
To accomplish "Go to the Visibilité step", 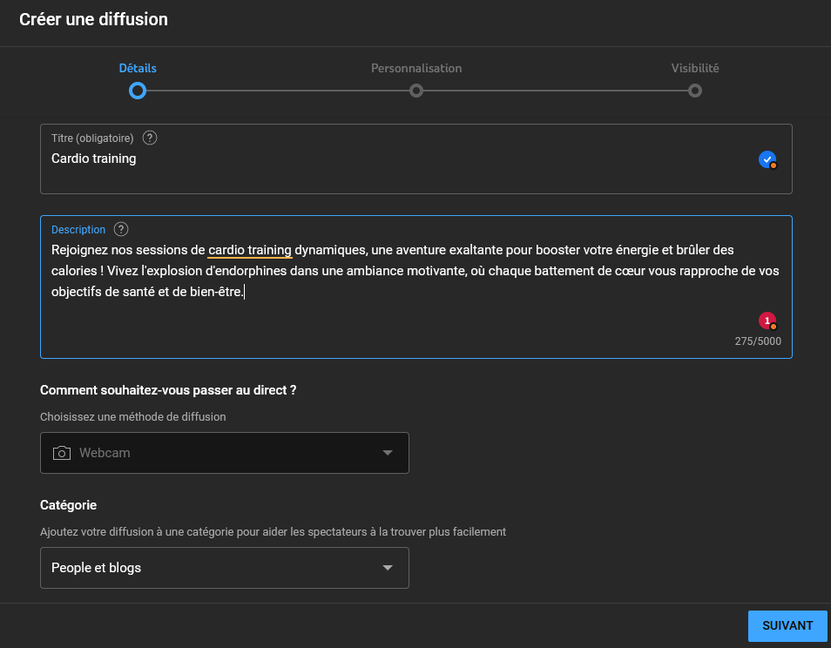I will (695, 68).
